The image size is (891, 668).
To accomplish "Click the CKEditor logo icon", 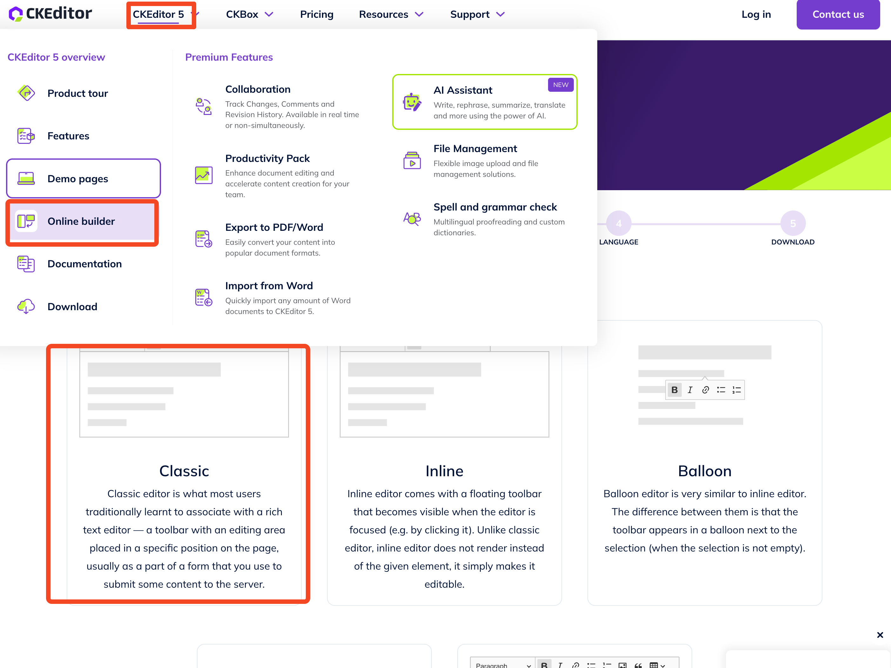I will (15, 14).
